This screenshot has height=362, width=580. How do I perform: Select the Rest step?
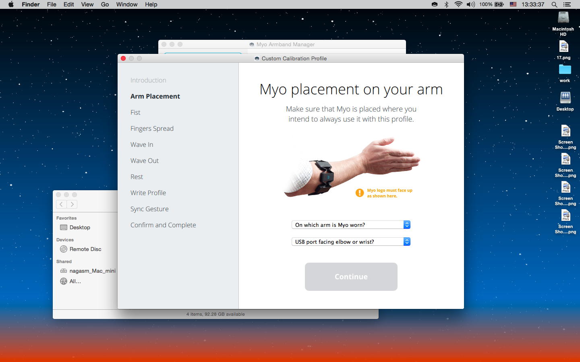pyautogui.click(x=137, y=177)
